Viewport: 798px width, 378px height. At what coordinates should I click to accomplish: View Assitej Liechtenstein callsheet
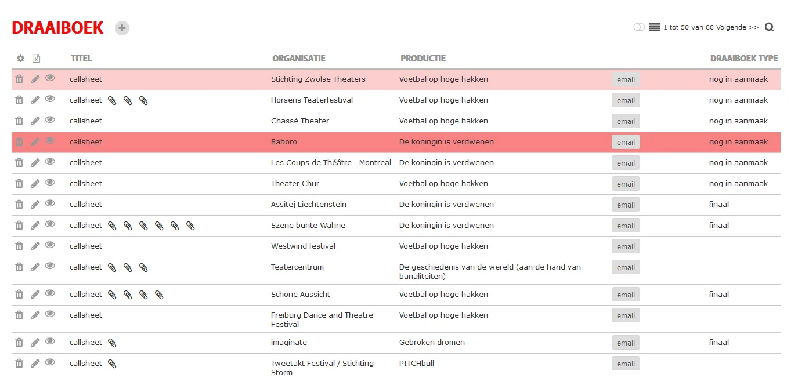click(50, 203)
